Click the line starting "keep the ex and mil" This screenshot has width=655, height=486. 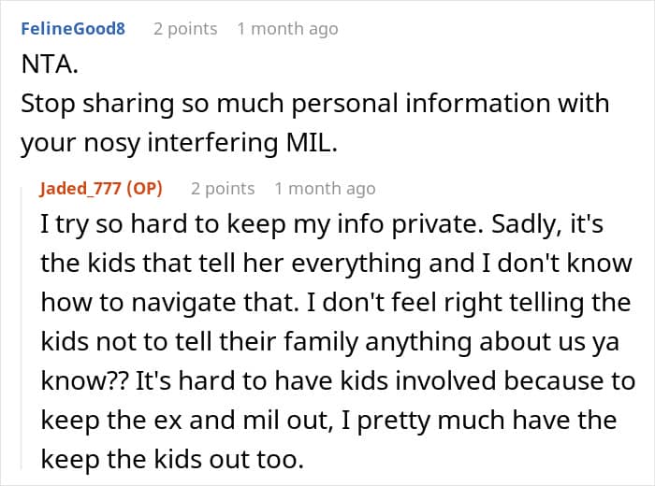pyautogui.click(x=327, y=422)
